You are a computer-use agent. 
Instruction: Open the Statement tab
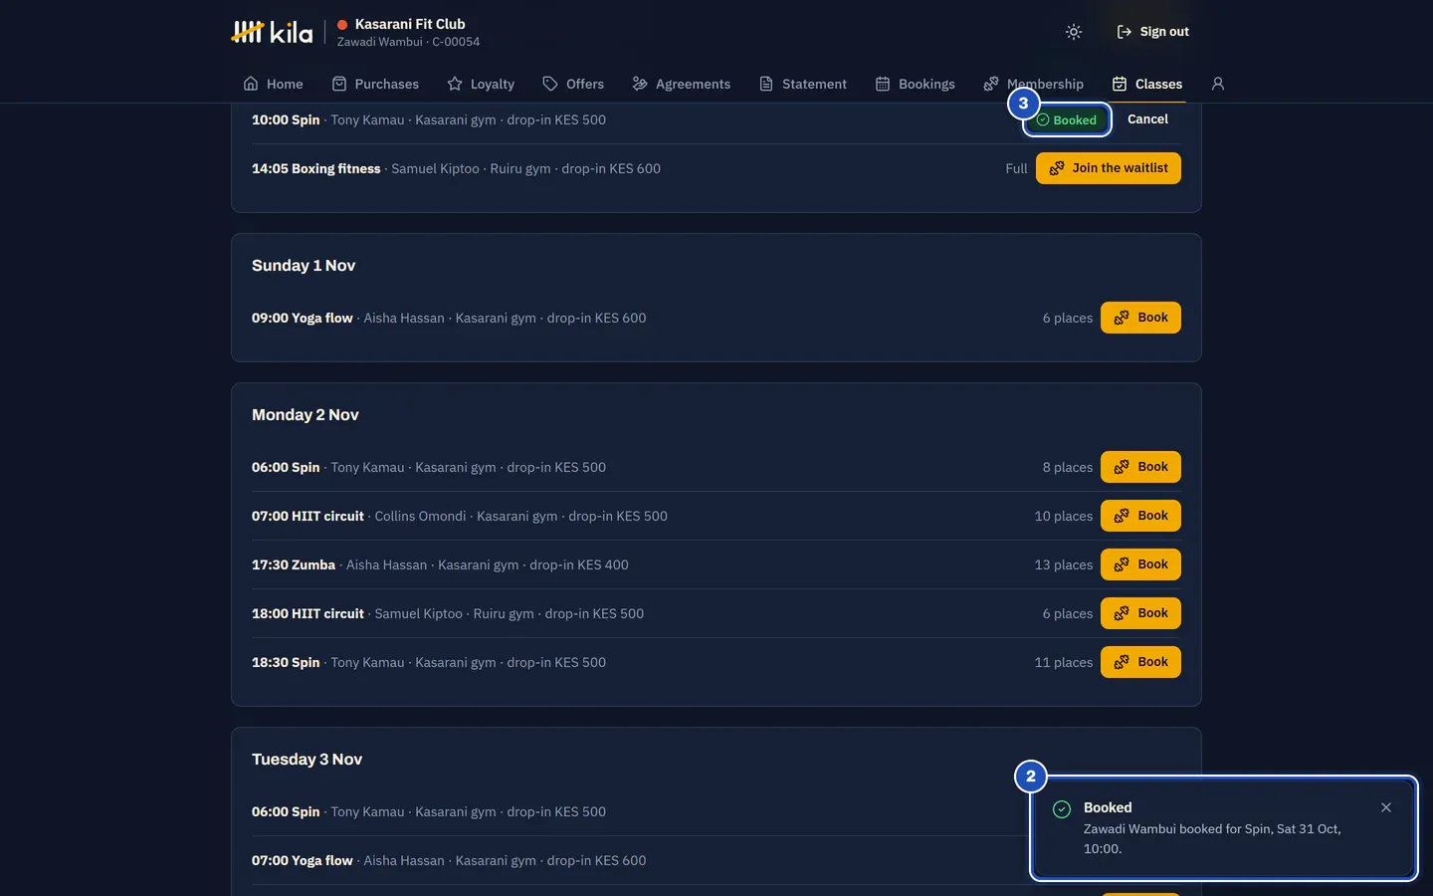[x=803, y=84]
